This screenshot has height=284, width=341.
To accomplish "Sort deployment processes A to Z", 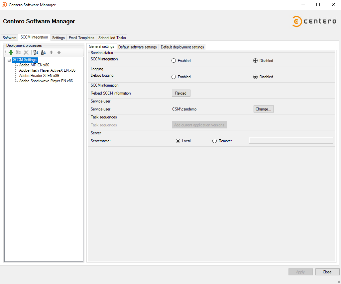I will coord(36,52).
